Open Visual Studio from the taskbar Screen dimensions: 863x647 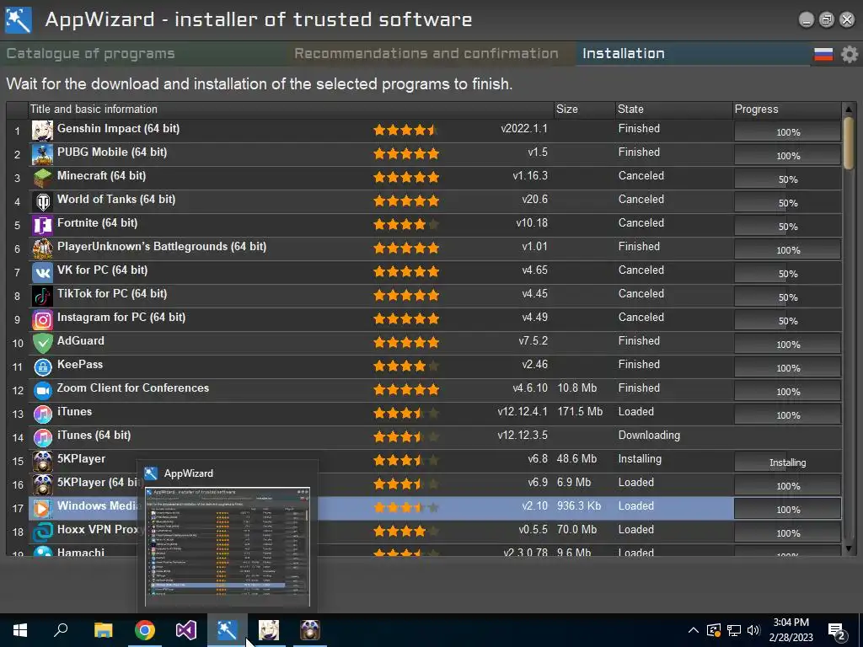pyautogui.click(x=186, y=630)
